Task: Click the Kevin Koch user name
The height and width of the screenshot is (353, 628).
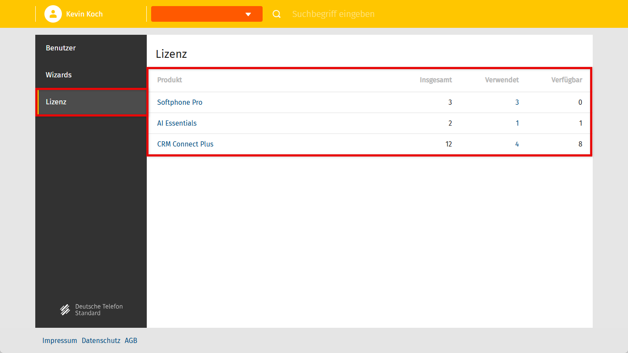Action: click(84, 14)
